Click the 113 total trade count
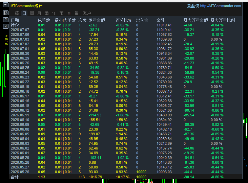This screenshot has width=248, height=183. tap(82, 177)
